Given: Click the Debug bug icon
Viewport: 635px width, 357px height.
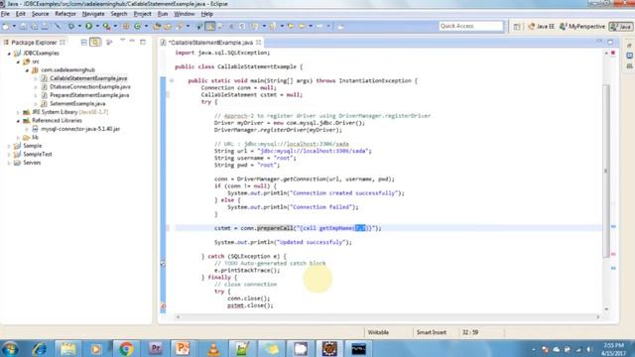Looking at the screenshot, I should click(71, 27).
